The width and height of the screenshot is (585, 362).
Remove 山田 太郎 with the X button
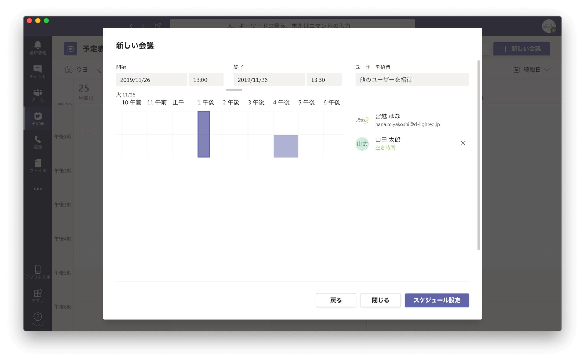(x=463, y=143)
